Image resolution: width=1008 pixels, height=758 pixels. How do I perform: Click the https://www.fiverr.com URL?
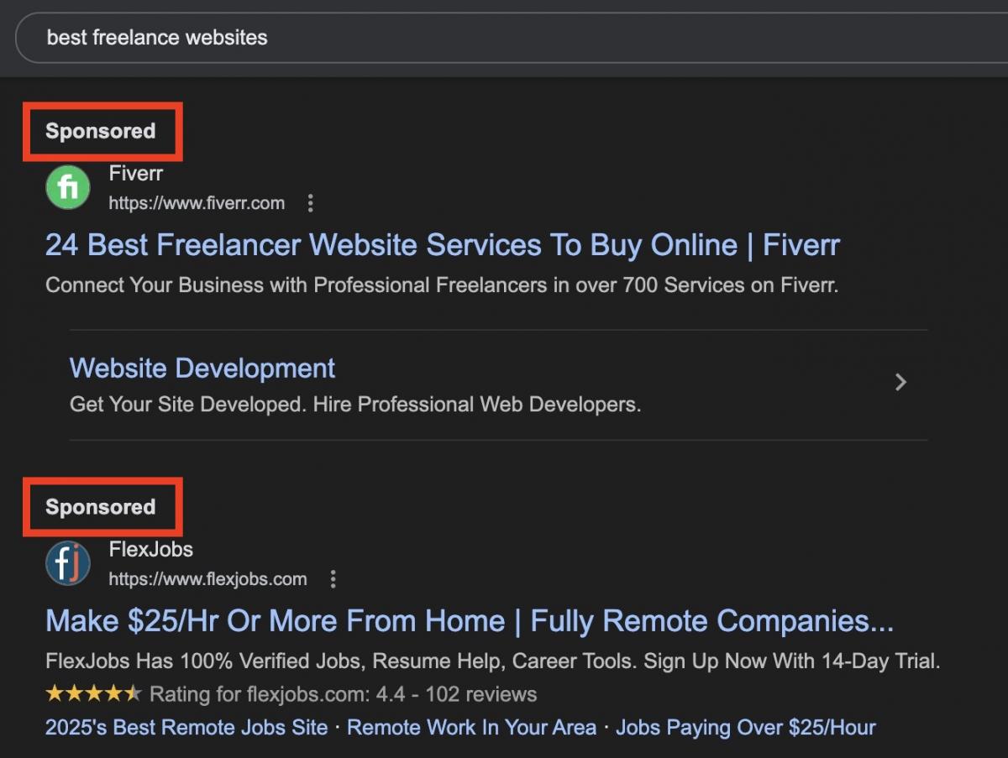point(197,203)
